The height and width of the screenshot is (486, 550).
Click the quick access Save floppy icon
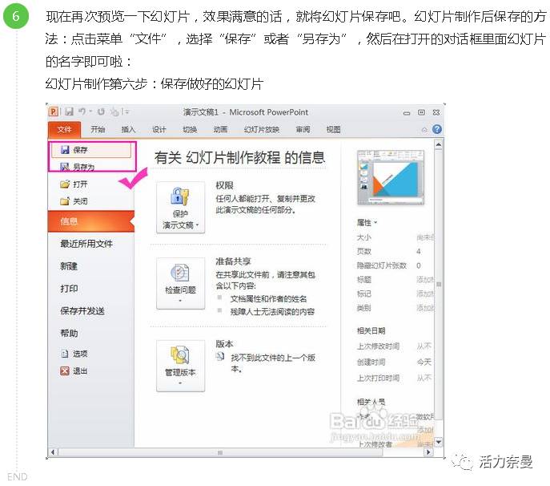[x=70, y=111]
